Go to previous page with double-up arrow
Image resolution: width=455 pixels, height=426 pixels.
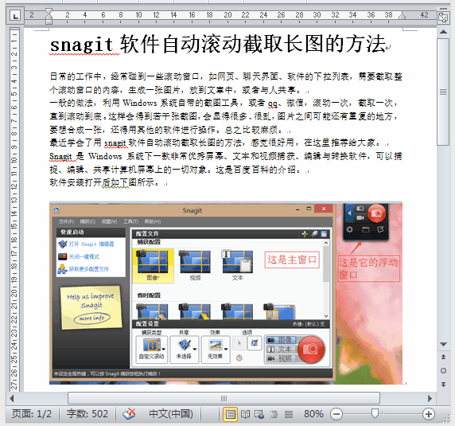pyautogui.click(x=443, y=358)
